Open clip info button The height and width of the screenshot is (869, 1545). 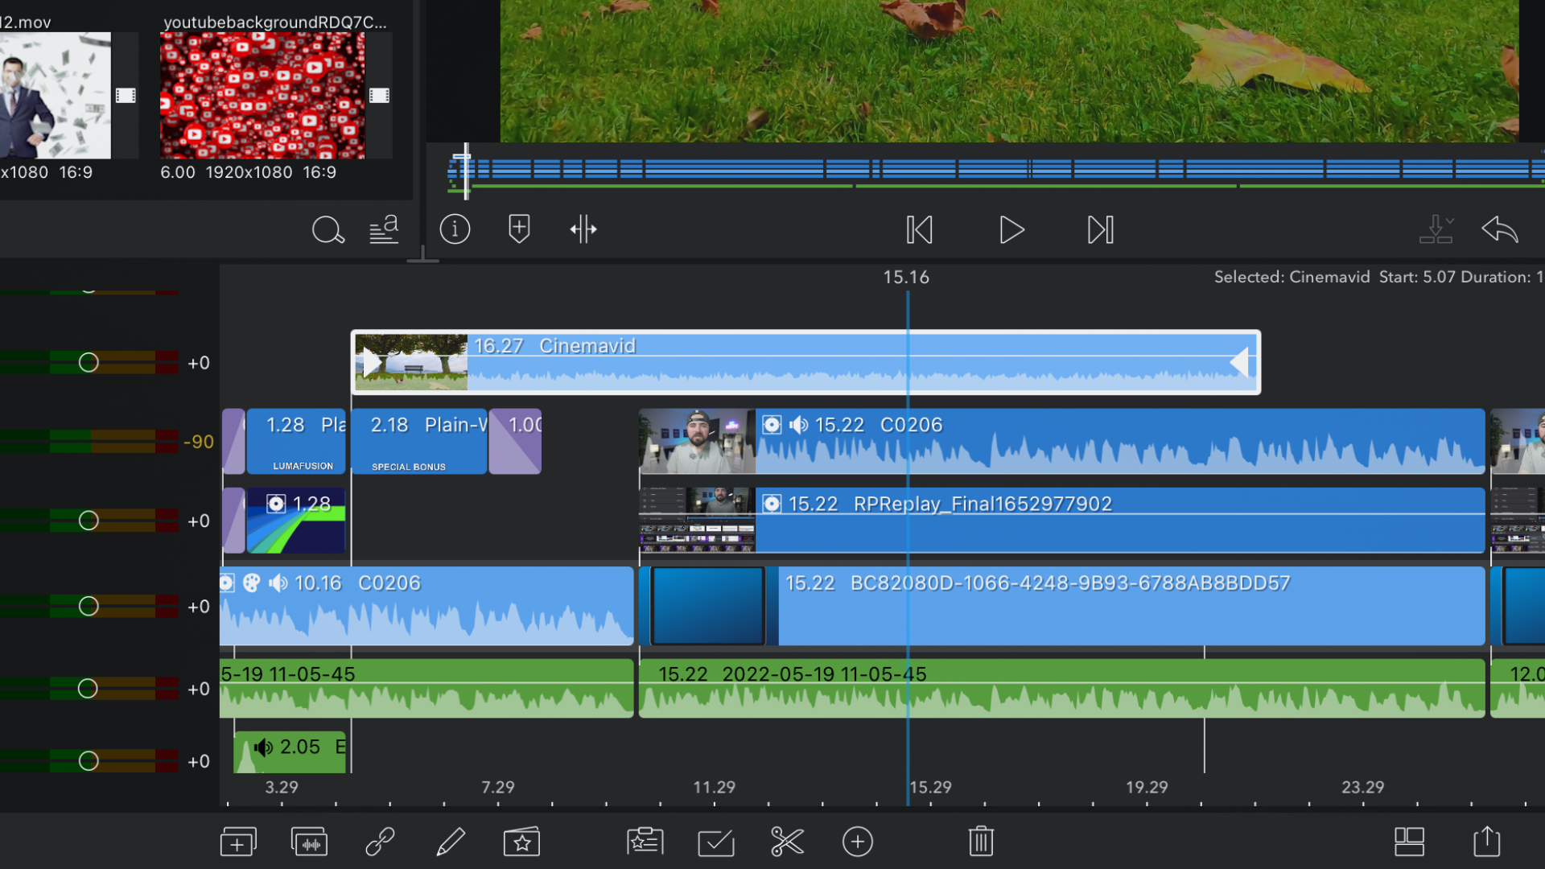455,230
